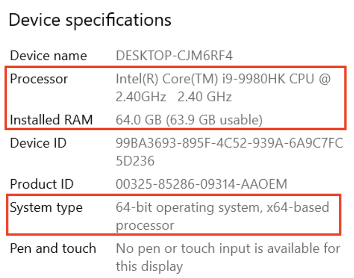The image size is (354, 278).
Task: Click the Installed RAM label
Action: point(52,119)
